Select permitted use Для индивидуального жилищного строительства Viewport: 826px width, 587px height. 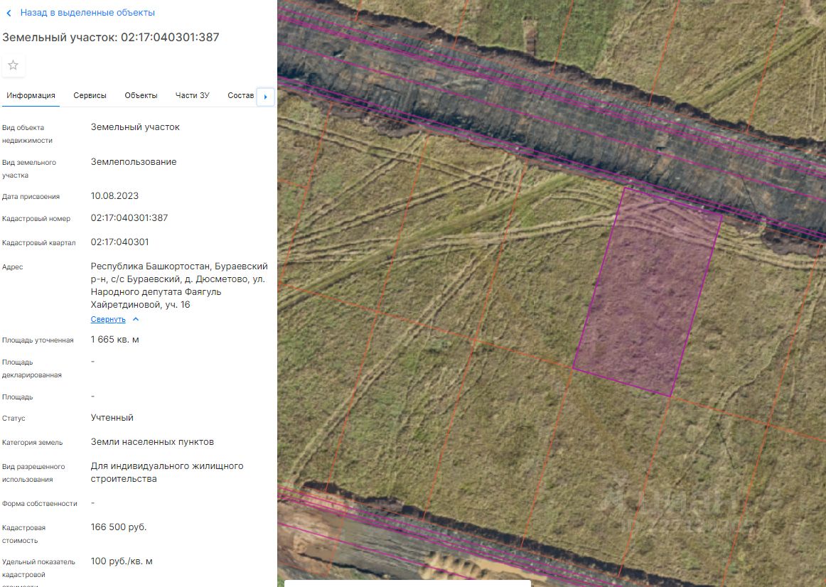[x=167, y=473]
